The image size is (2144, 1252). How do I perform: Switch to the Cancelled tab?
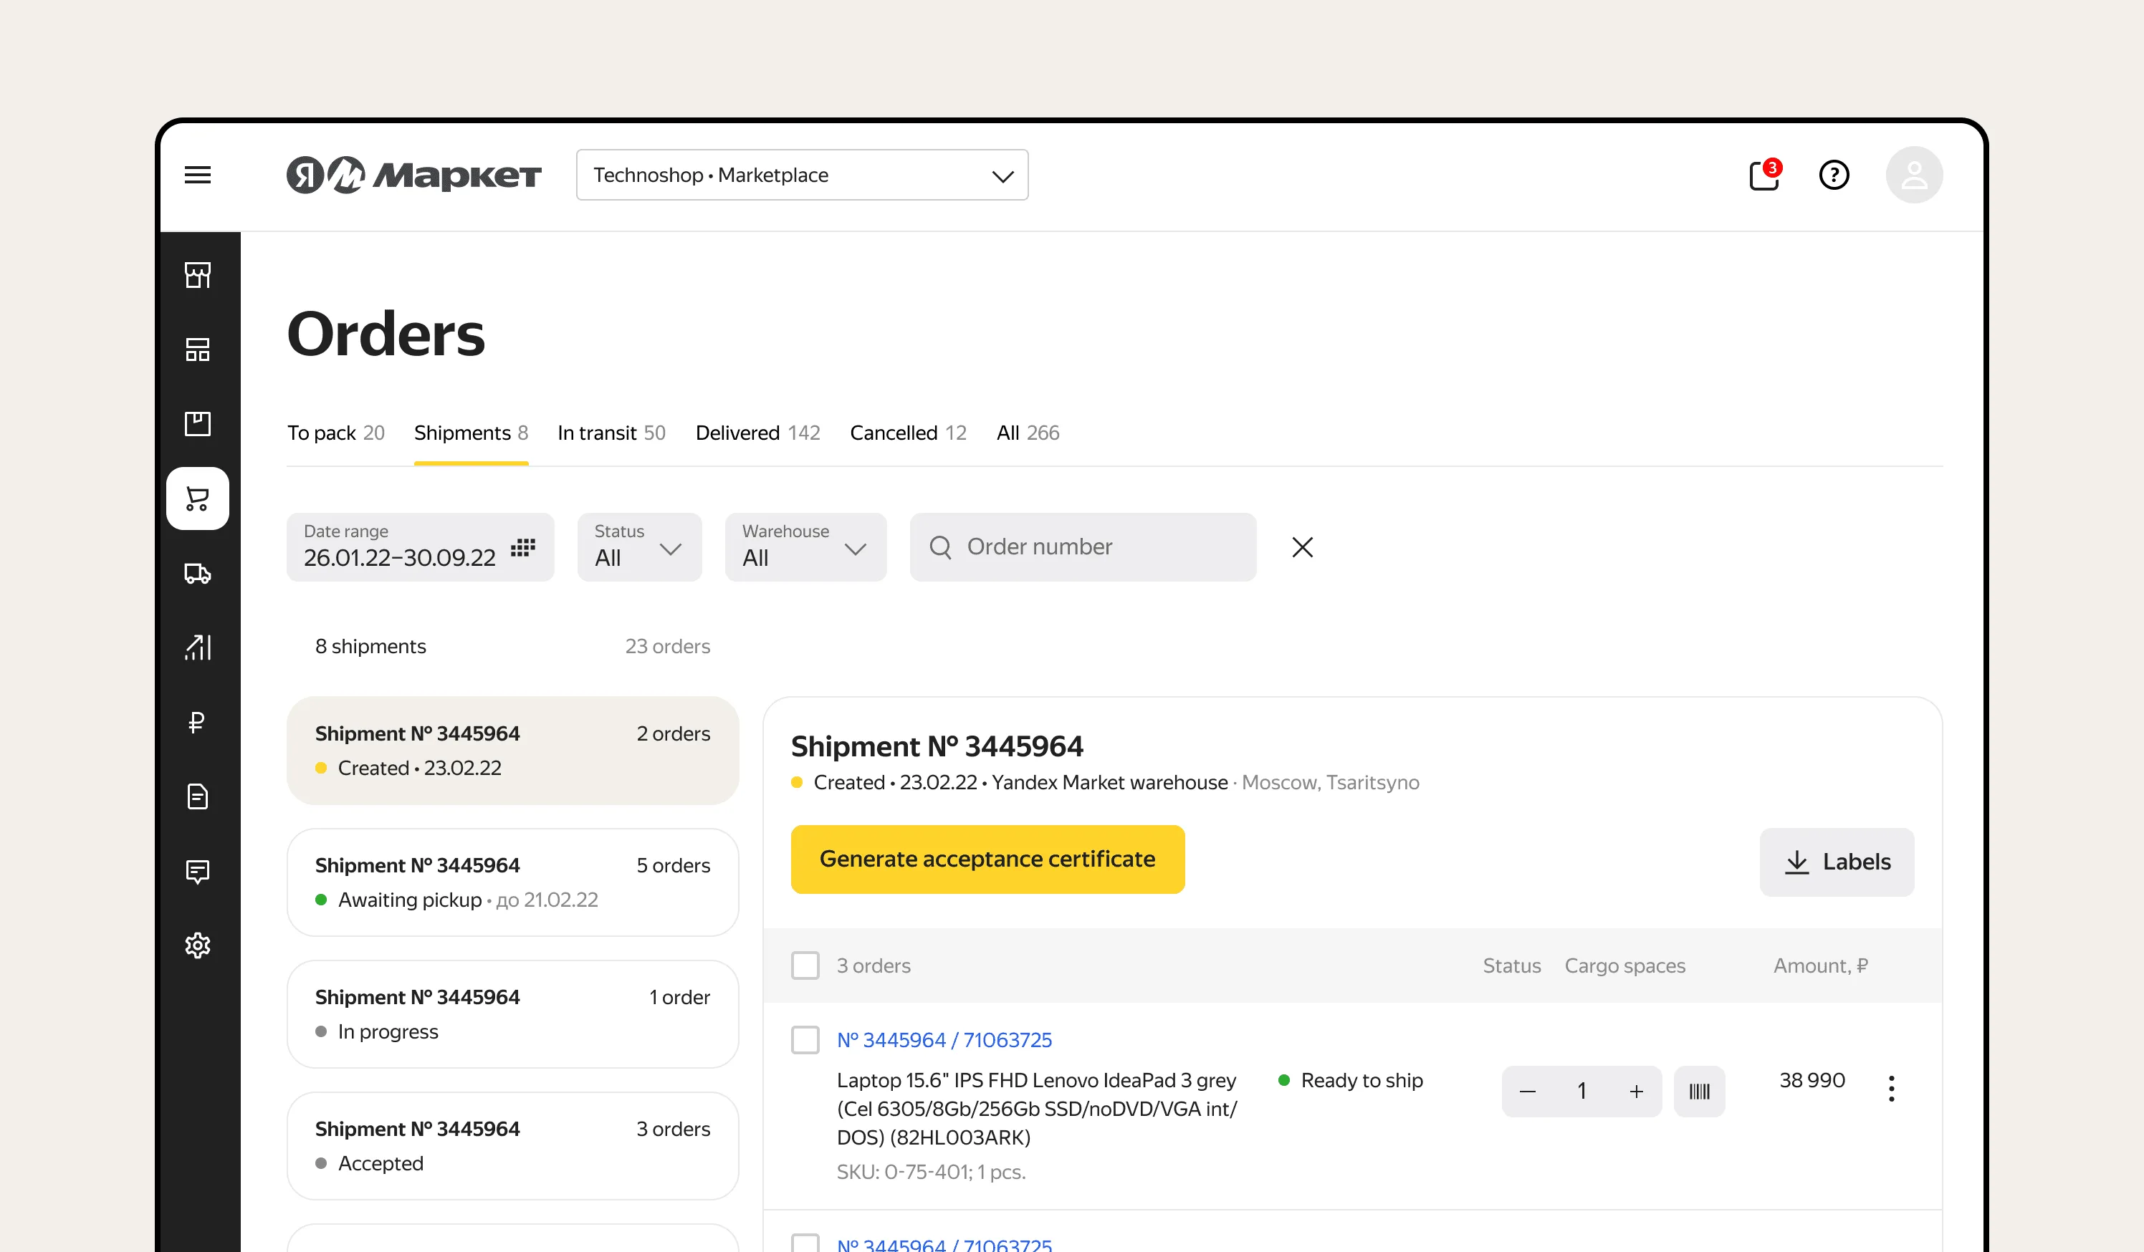(908, 433)
